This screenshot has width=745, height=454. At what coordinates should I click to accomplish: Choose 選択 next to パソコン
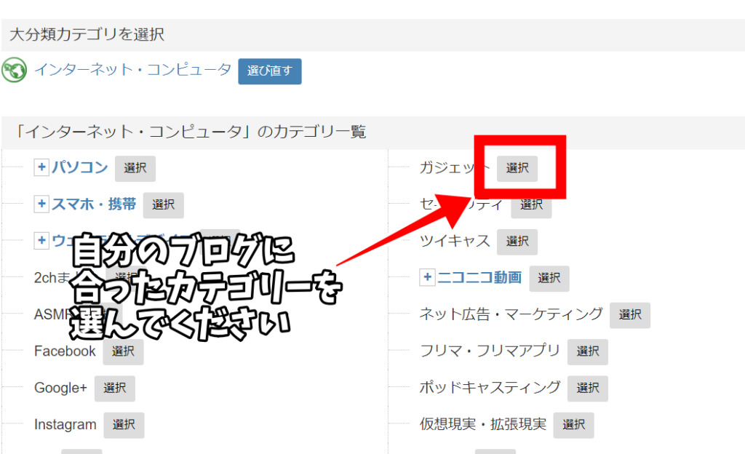pyautogui.click(x=135, y=168)
